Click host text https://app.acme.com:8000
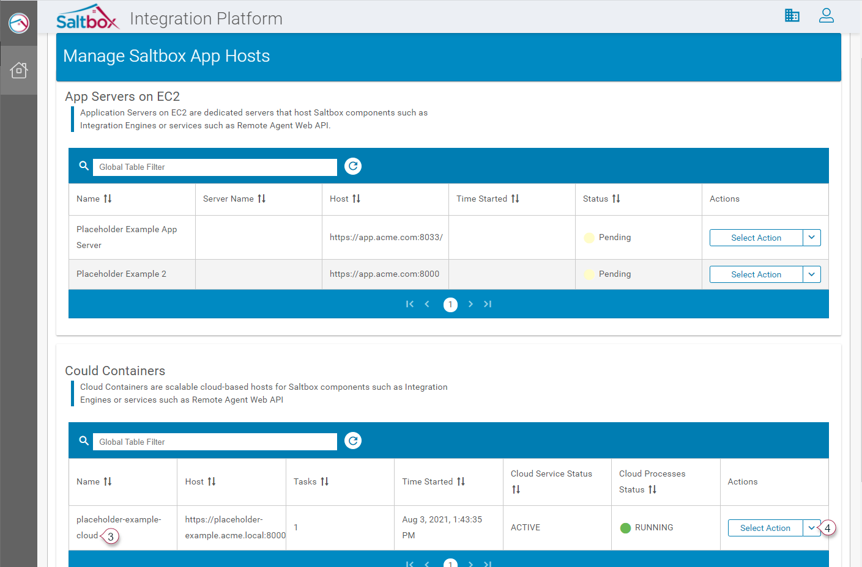862x567 pixels. [384, 274]
